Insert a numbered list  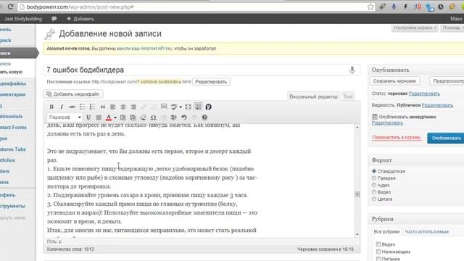[x=92, y=107]
